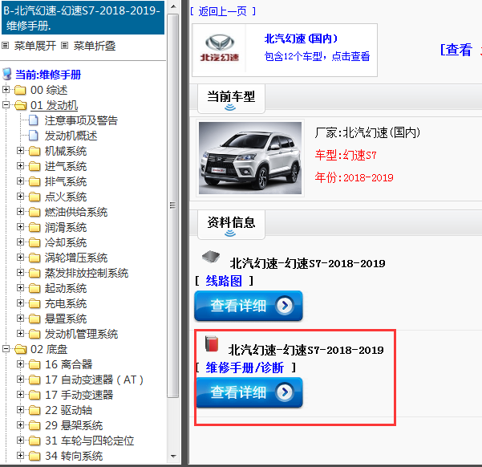482x467 pixels.
Task: Click the 北汽幻速 brand logo
Action: [x=220, y=48]
